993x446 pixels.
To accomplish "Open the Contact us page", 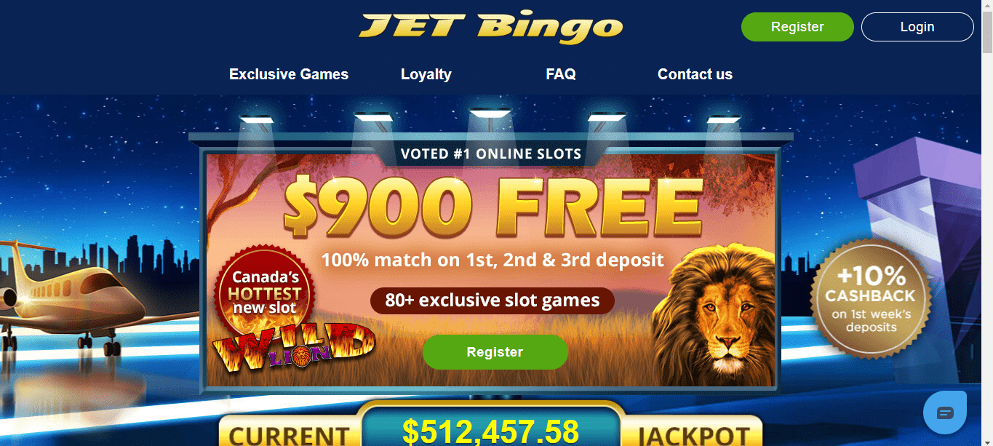I will pyautogui.click(x=695, y=74).
